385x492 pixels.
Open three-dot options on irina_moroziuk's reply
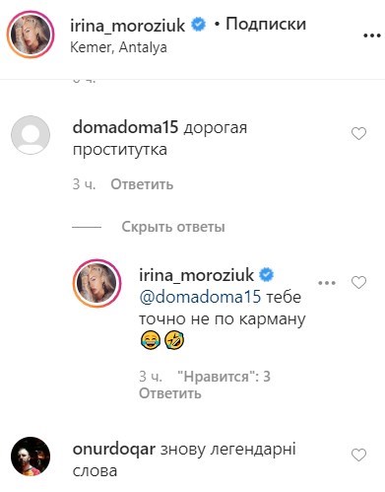(x=327, y=283)
